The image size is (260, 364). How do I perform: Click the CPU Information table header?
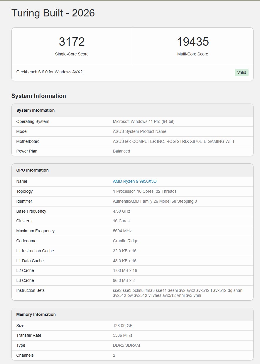33,170
